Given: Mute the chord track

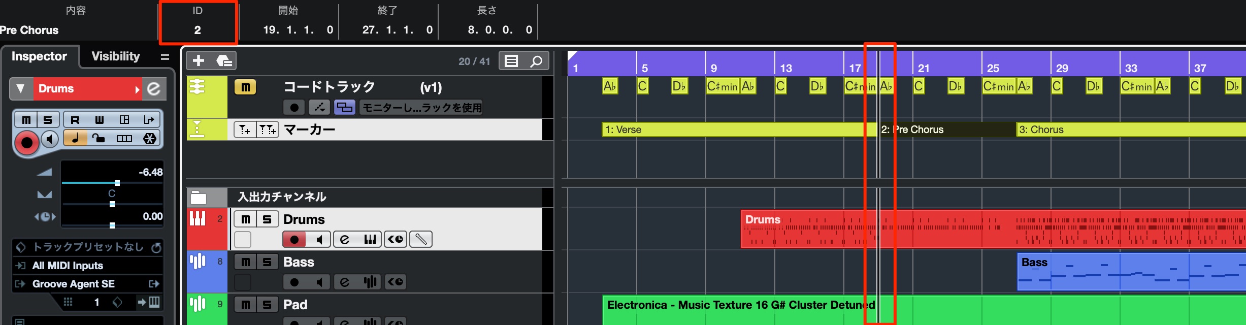Looking at the screenshot, I should [x=245, y=87].
